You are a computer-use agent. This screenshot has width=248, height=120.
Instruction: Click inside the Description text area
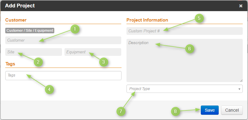click(184, 60)
